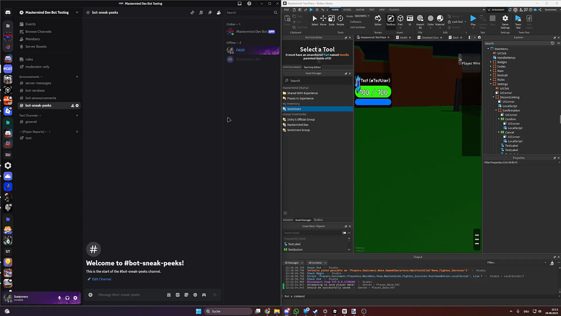Screen dimensions: 561x316
Task: Choose the Scale tool in Roblox Studio
Action: click(x=331, y=20)
